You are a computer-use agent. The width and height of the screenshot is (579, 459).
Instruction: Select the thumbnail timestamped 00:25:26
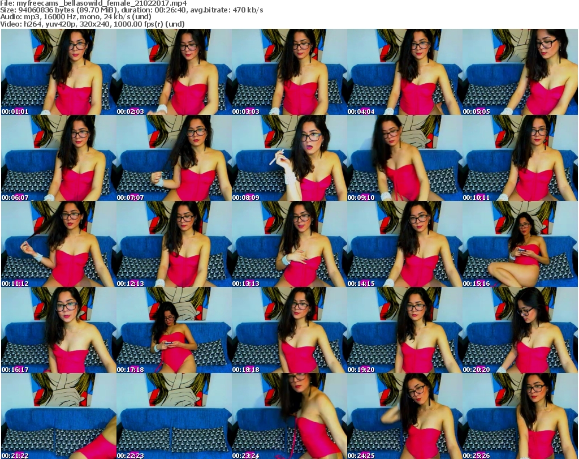click(520, 416)
